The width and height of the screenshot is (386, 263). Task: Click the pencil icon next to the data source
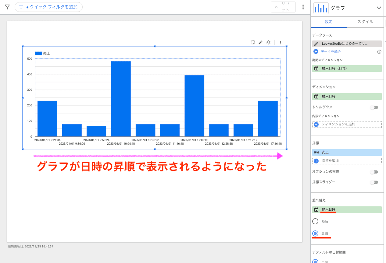[x=316, y=44]
